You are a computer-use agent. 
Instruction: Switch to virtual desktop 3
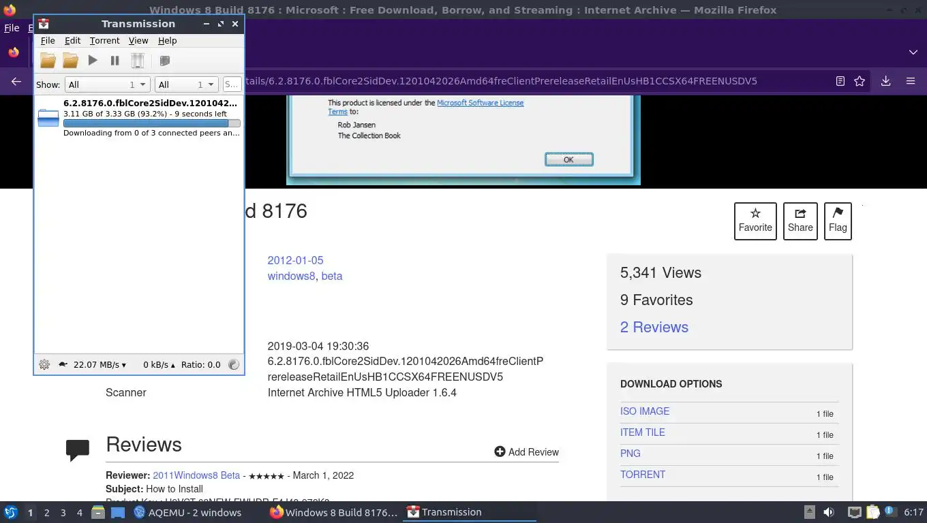63,512
